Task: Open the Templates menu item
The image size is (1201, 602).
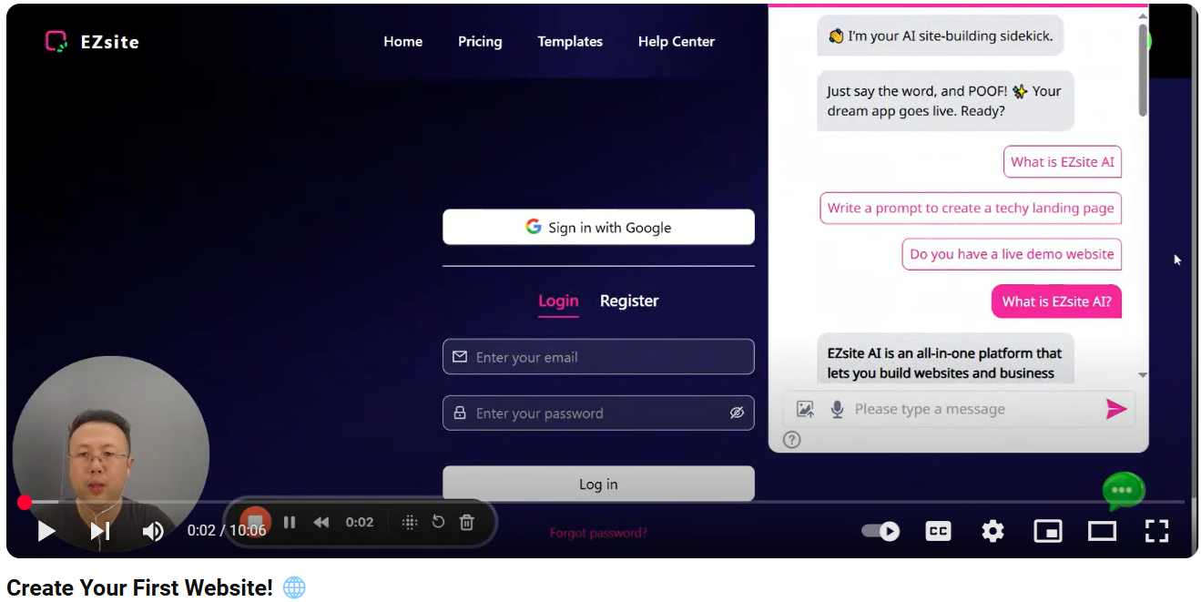Action: pyautogui.click(x=570, y=41)
